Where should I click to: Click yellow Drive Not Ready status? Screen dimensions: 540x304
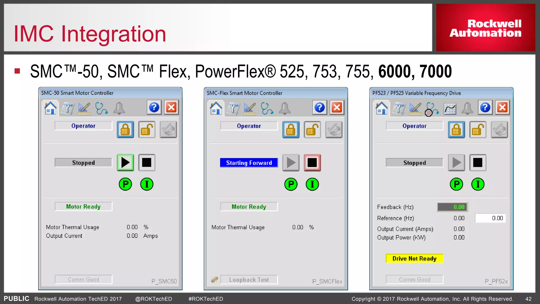click(x=414, y=258)
